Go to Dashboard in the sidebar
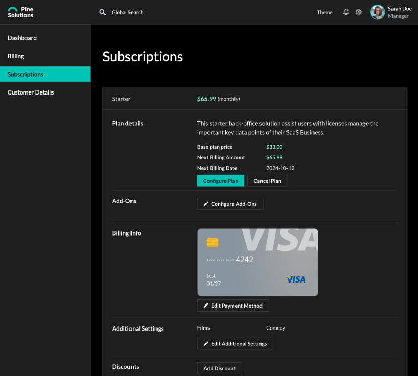The height and width of the screenshot is (376, 418). [22, 38]
